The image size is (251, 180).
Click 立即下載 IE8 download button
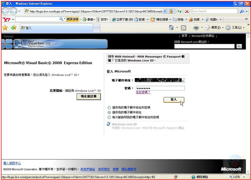pos(123,20)
